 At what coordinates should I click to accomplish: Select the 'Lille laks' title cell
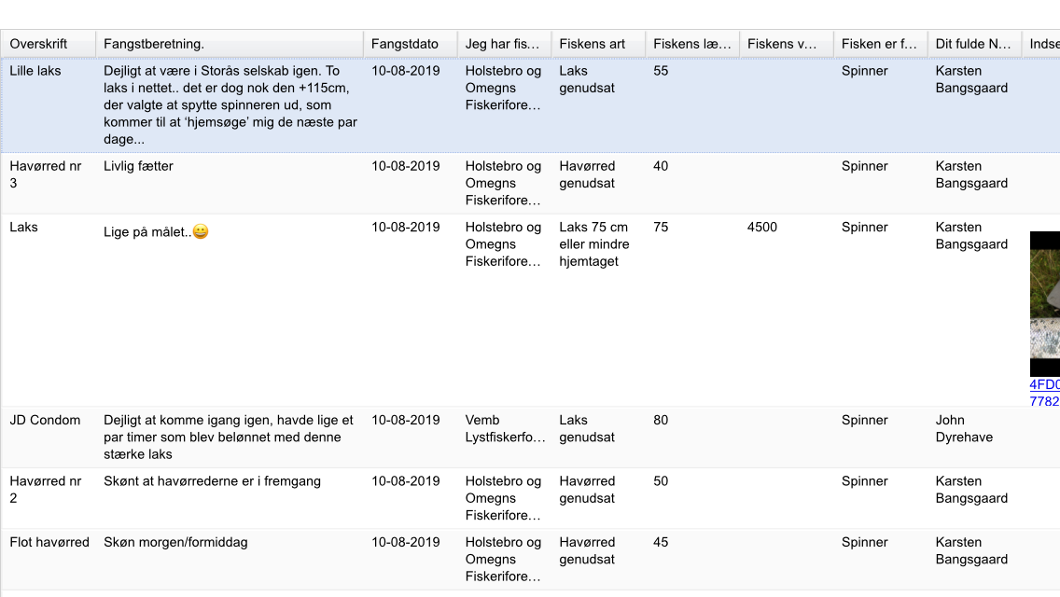coord(35,71)
